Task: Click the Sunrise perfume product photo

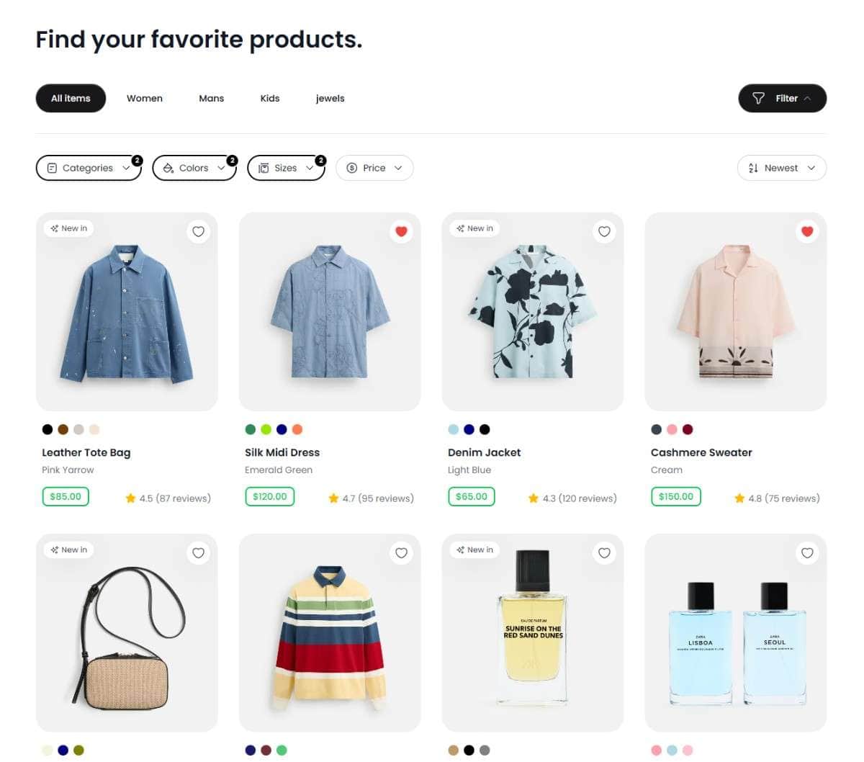Action: point(533,632)
